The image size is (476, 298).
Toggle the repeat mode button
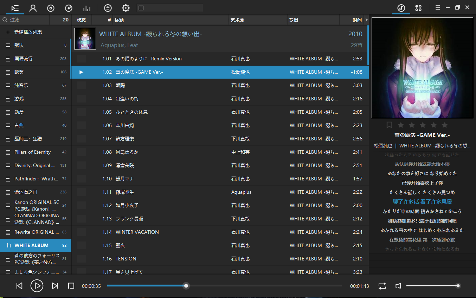(x=382, y=286)
